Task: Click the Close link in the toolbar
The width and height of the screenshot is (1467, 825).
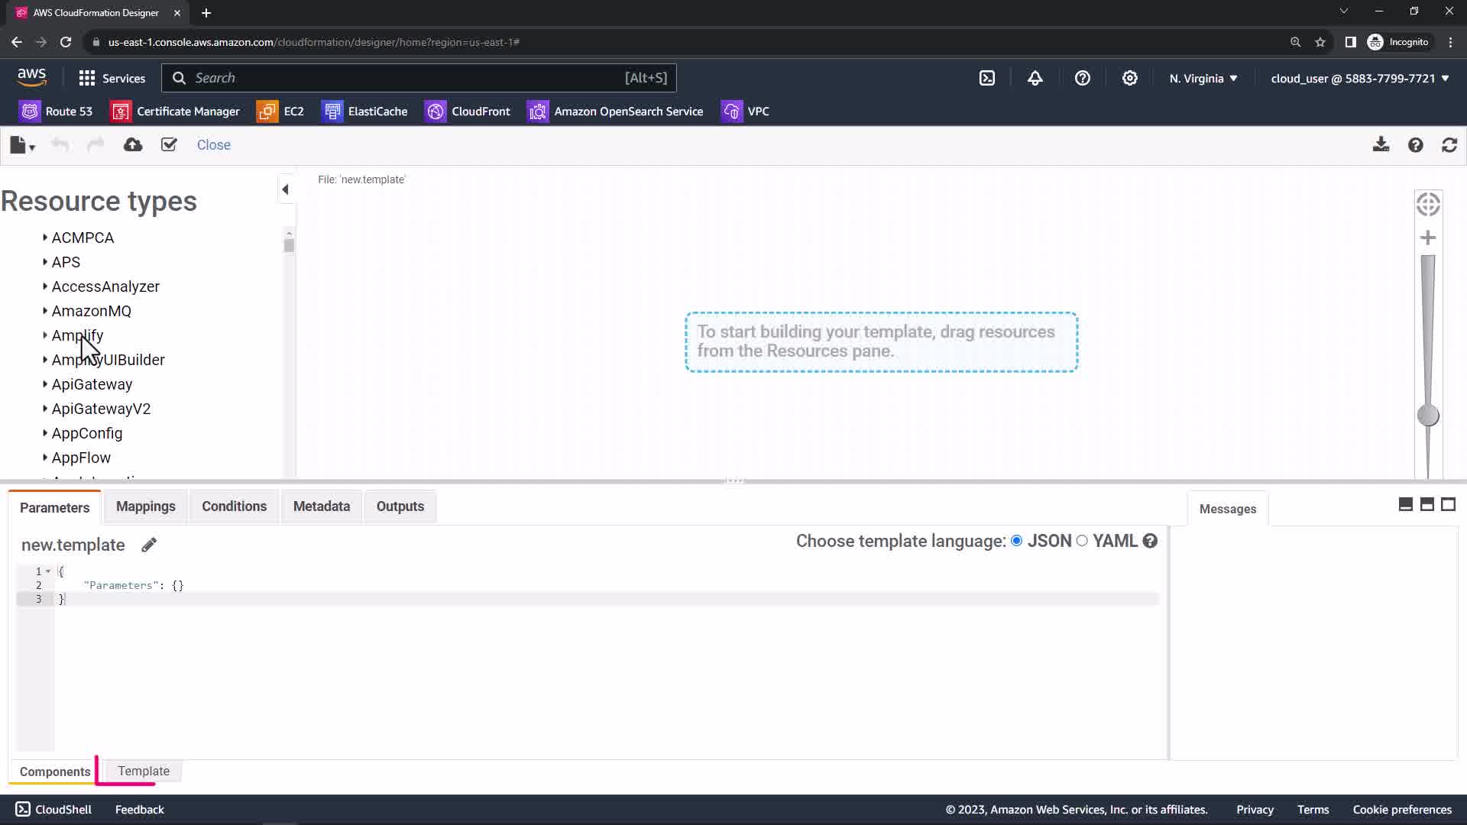Action: tap(213, 145)
